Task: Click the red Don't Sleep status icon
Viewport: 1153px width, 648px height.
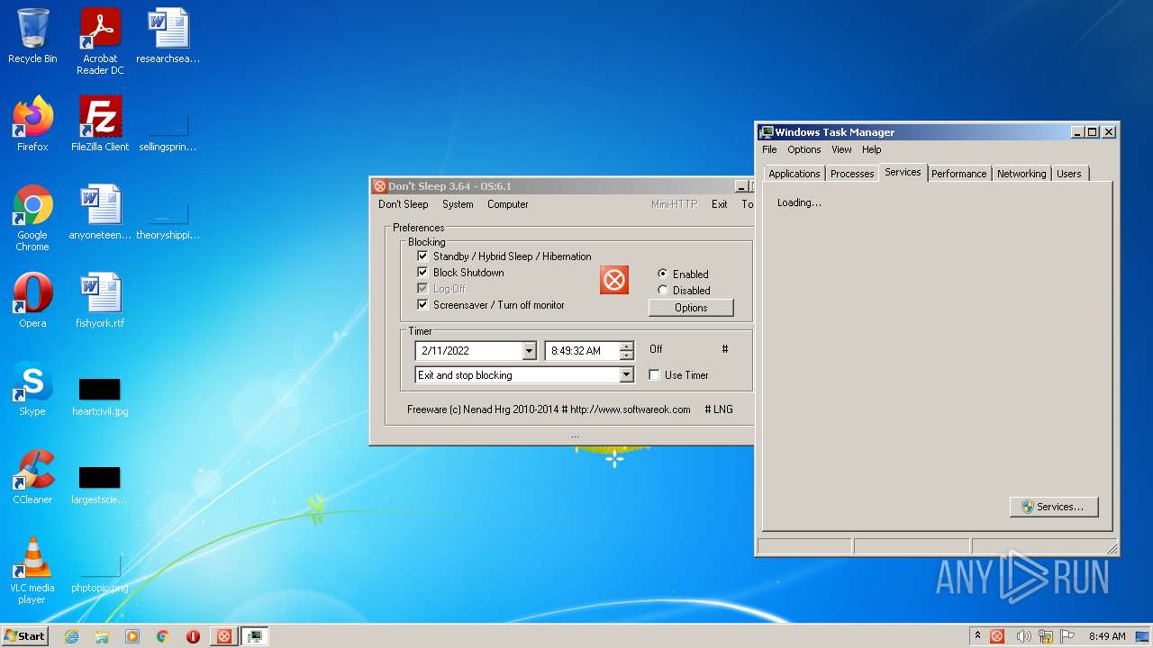Action: [614, 280]
